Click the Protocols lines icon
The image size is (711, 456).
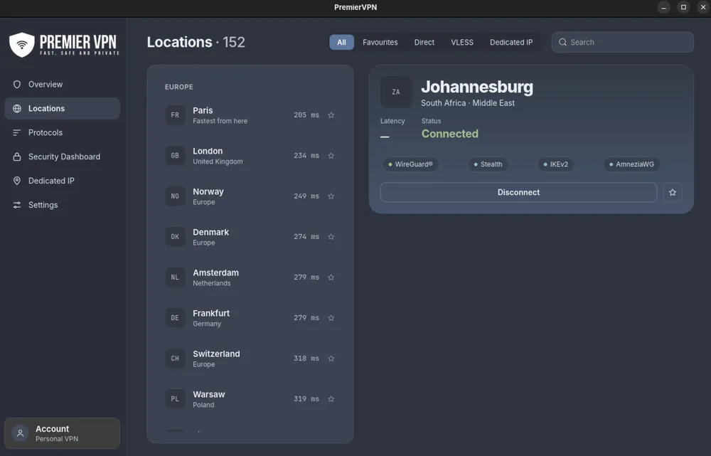coord(17,132)
